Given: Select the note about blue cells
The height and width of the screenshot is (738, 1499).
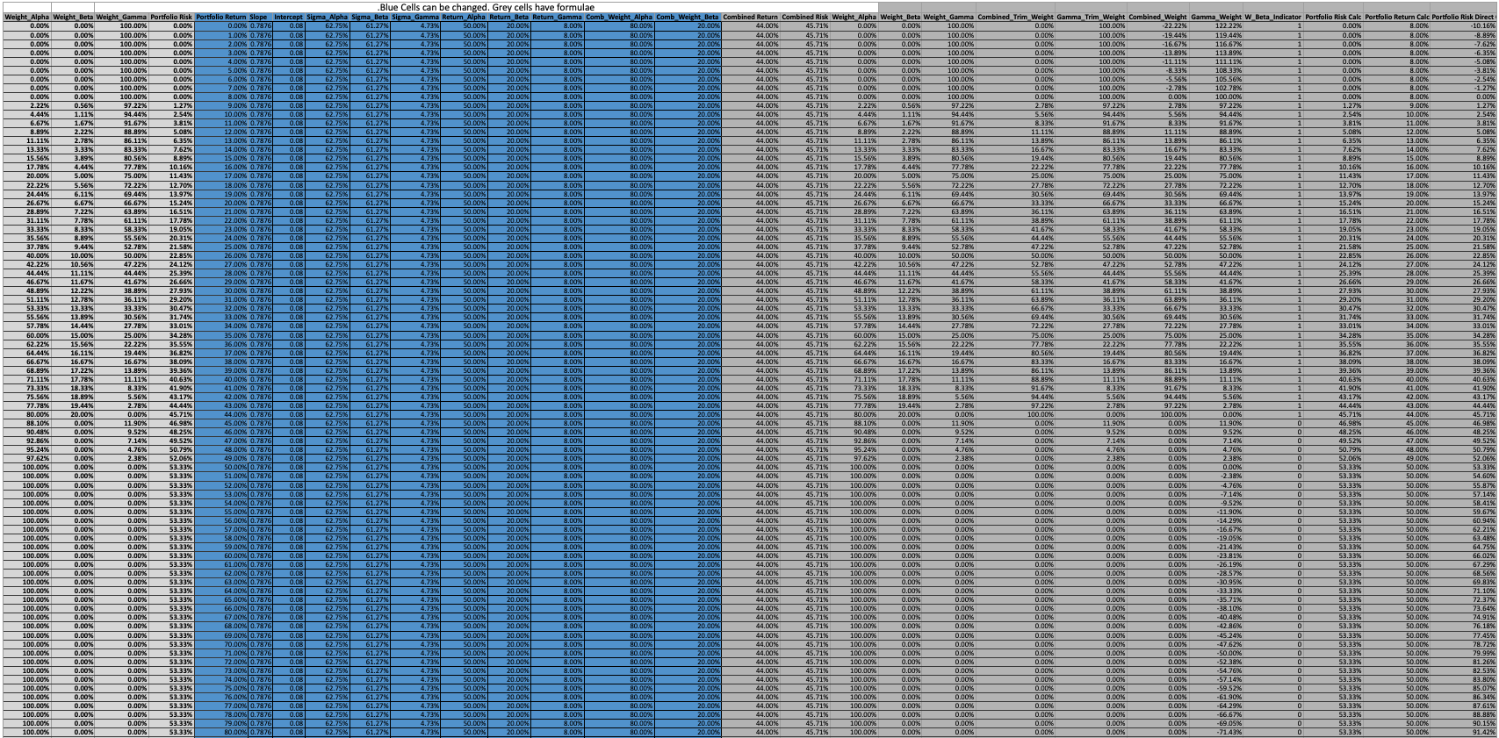Looking at the screenshot, I should click(x=486, y=7).
